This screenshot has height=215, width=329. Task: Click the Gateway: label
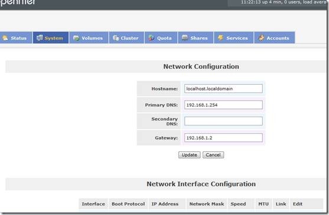[166, 138]
